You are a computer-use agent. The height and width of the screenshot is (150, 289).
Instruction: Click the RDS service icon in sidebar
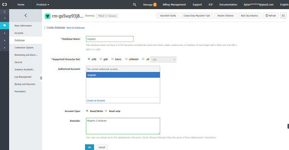click(5, 26)
